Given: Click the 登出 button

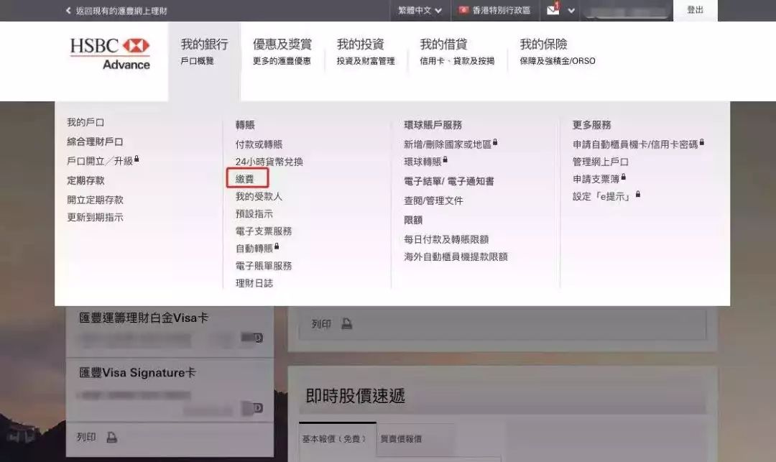Looking at the screenshot, I should pos(695,10).
